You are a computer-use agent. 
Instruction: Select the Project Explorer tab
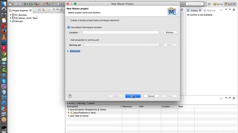[x=20, y=10]
